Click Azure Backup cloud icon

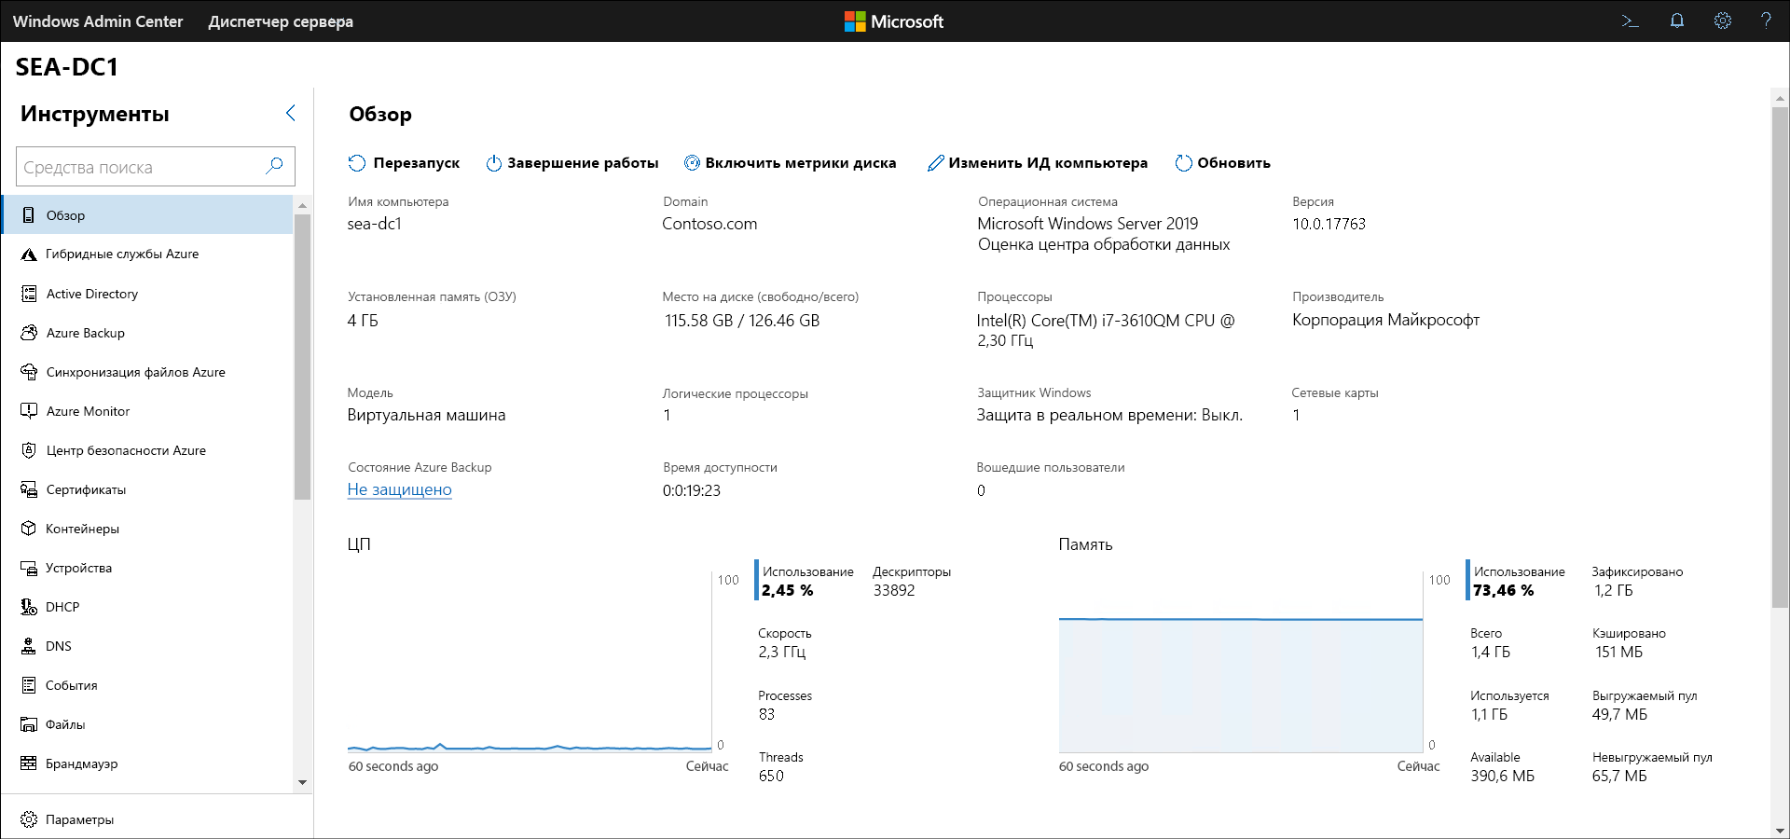point(29,333)
